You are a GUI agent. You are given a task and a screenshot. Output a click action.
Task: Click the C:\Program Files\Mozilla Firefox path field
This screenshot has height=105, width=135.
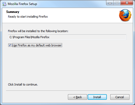click(x=67, y=37)
